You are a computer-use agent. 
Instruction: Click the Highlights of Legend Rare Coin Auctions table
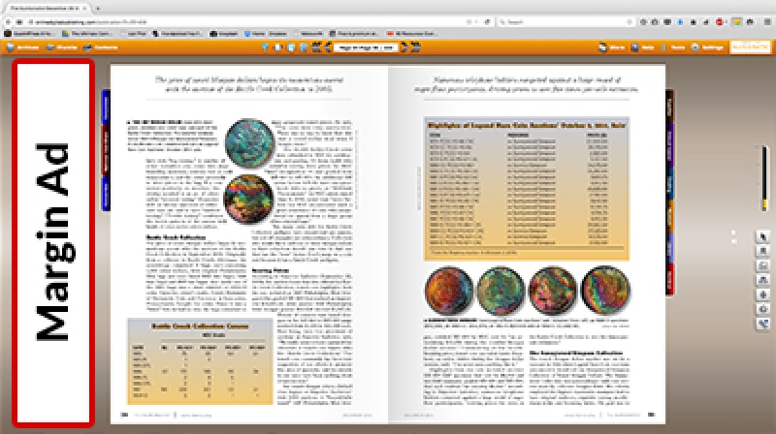tap(527, 188)
